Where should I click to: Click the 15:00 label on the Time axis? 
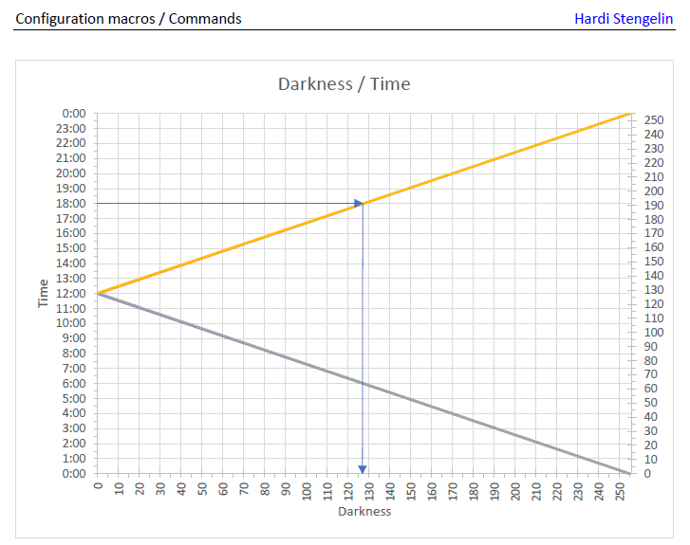click(71, 248)
